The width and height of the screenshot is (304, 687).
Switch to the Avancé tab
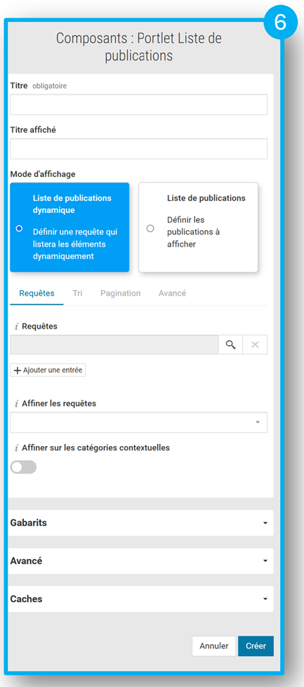(172, 293)
